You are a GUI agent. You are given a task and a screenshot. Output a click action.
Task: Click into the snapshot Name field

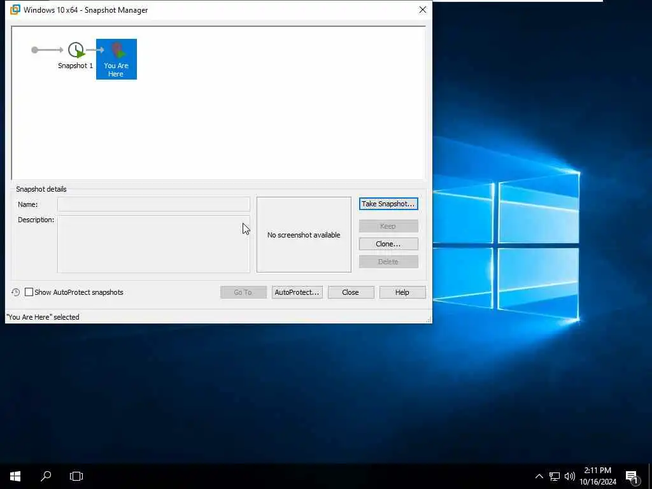click(x=153, y=204)
